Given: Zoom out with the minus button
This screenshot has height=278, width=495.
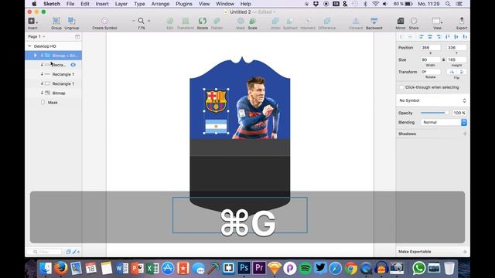Looking at the screenshot, I should 134,21.
